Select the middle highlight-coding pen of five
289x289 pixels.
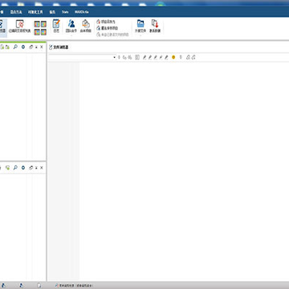[x=156, y=57]
